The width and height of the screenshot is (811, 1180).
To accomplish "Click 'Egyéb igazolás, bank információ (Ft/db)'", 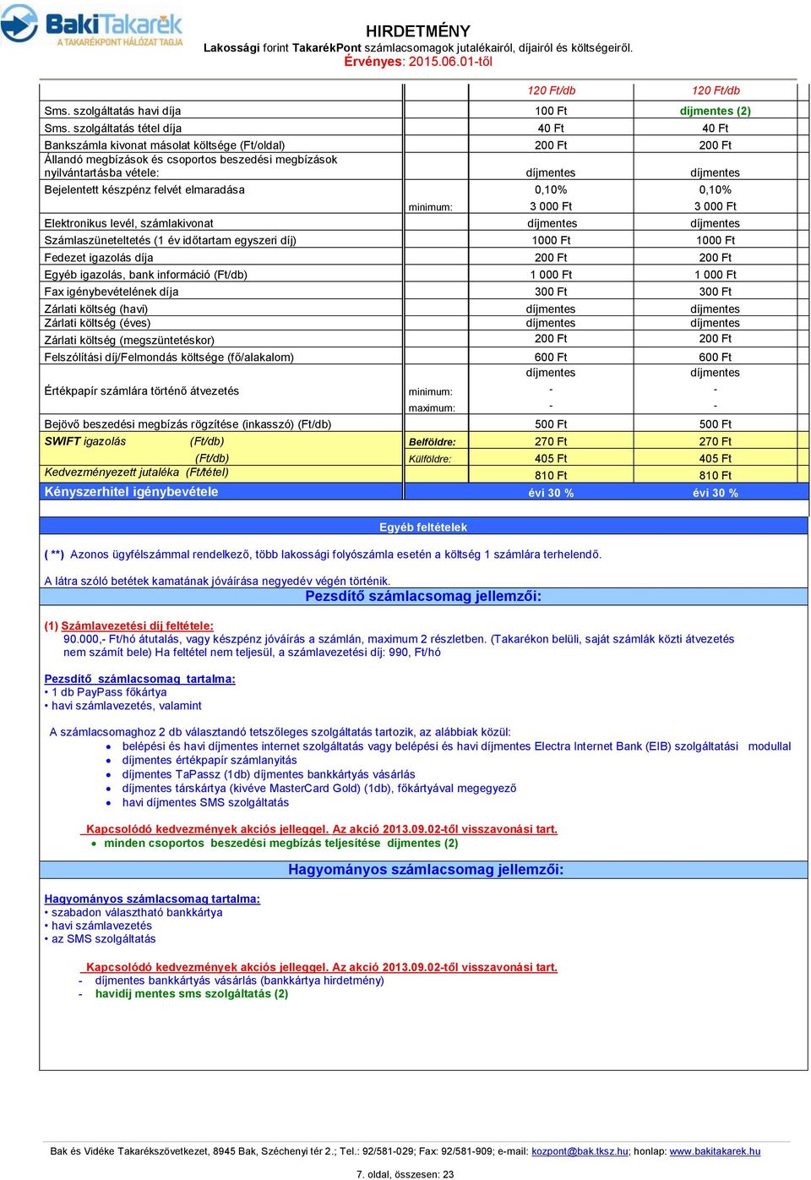I will (145, 275).
